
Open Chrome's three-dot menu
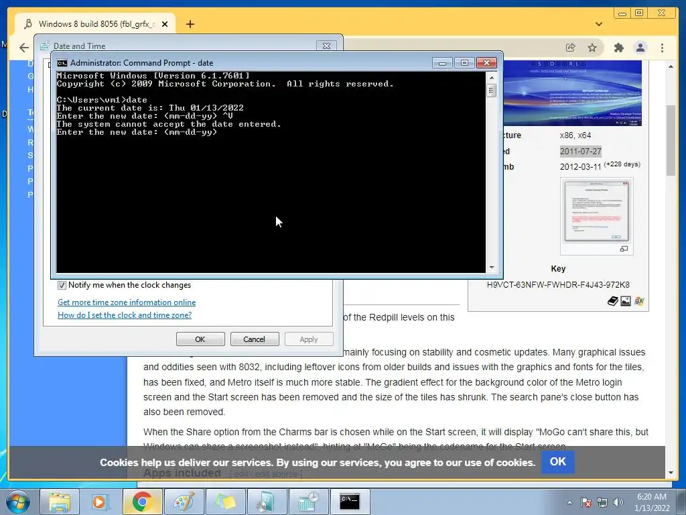[662, 48]
